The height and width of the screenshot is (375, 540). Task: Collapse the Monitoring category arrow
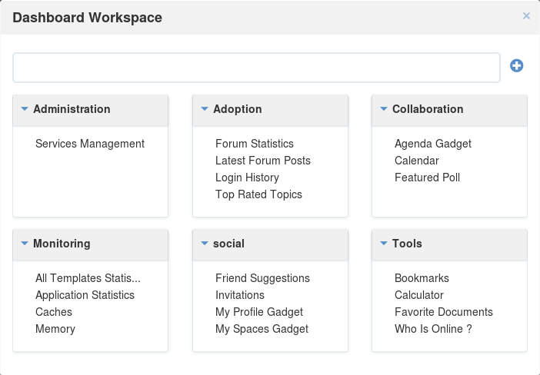tap(25, 244)
